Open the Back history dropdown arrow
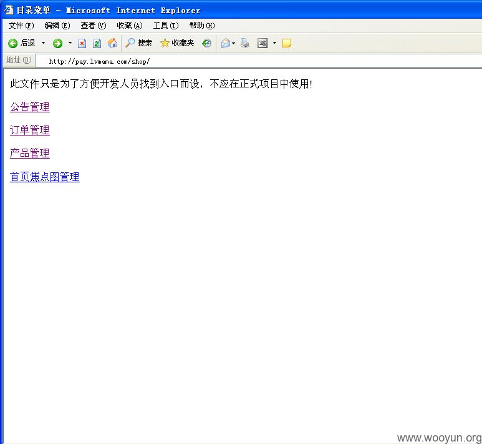The width and height of the screenshot is (482, 444). pyautogui.click(x=44, y=43)
